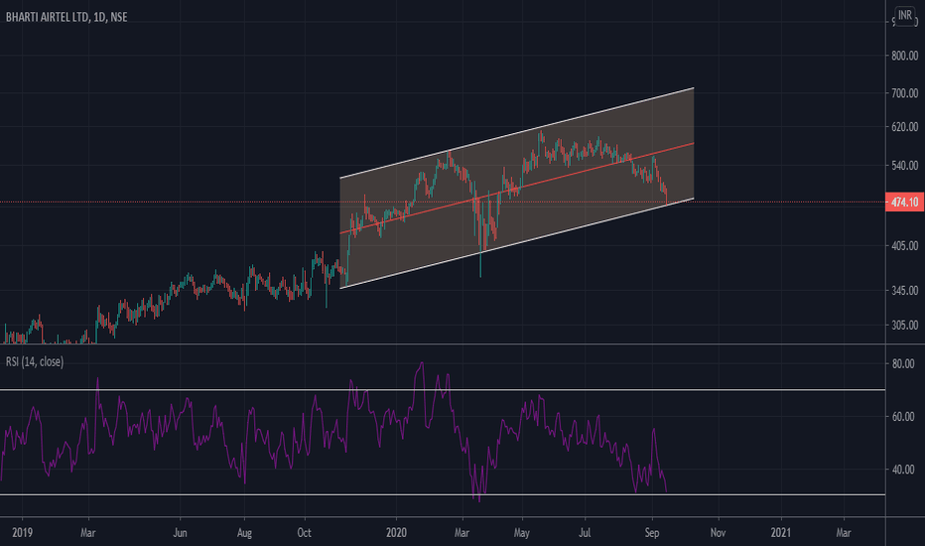Click the 2020 label on time axis
Image resolution: width=925 pixels, height=546 pixels.
(x=396, y=532)
